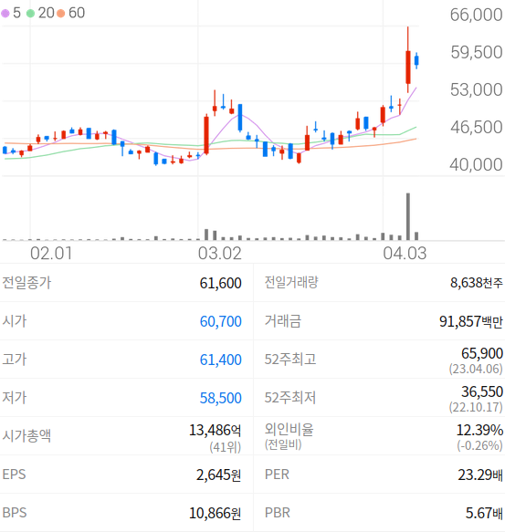Click the PBR value 5.67배
Screen dimensions: 505x532
[x=484, y=513]
